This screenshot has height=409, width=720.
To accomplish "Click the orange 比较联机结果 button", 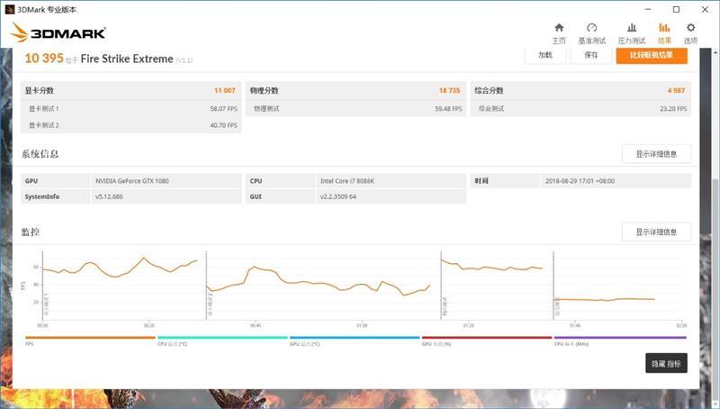I will coord(651,55).
